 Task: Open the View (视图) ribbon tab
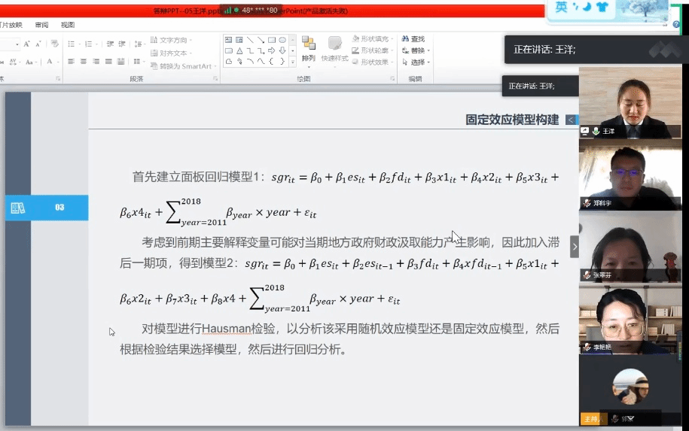tap(68, 25)
